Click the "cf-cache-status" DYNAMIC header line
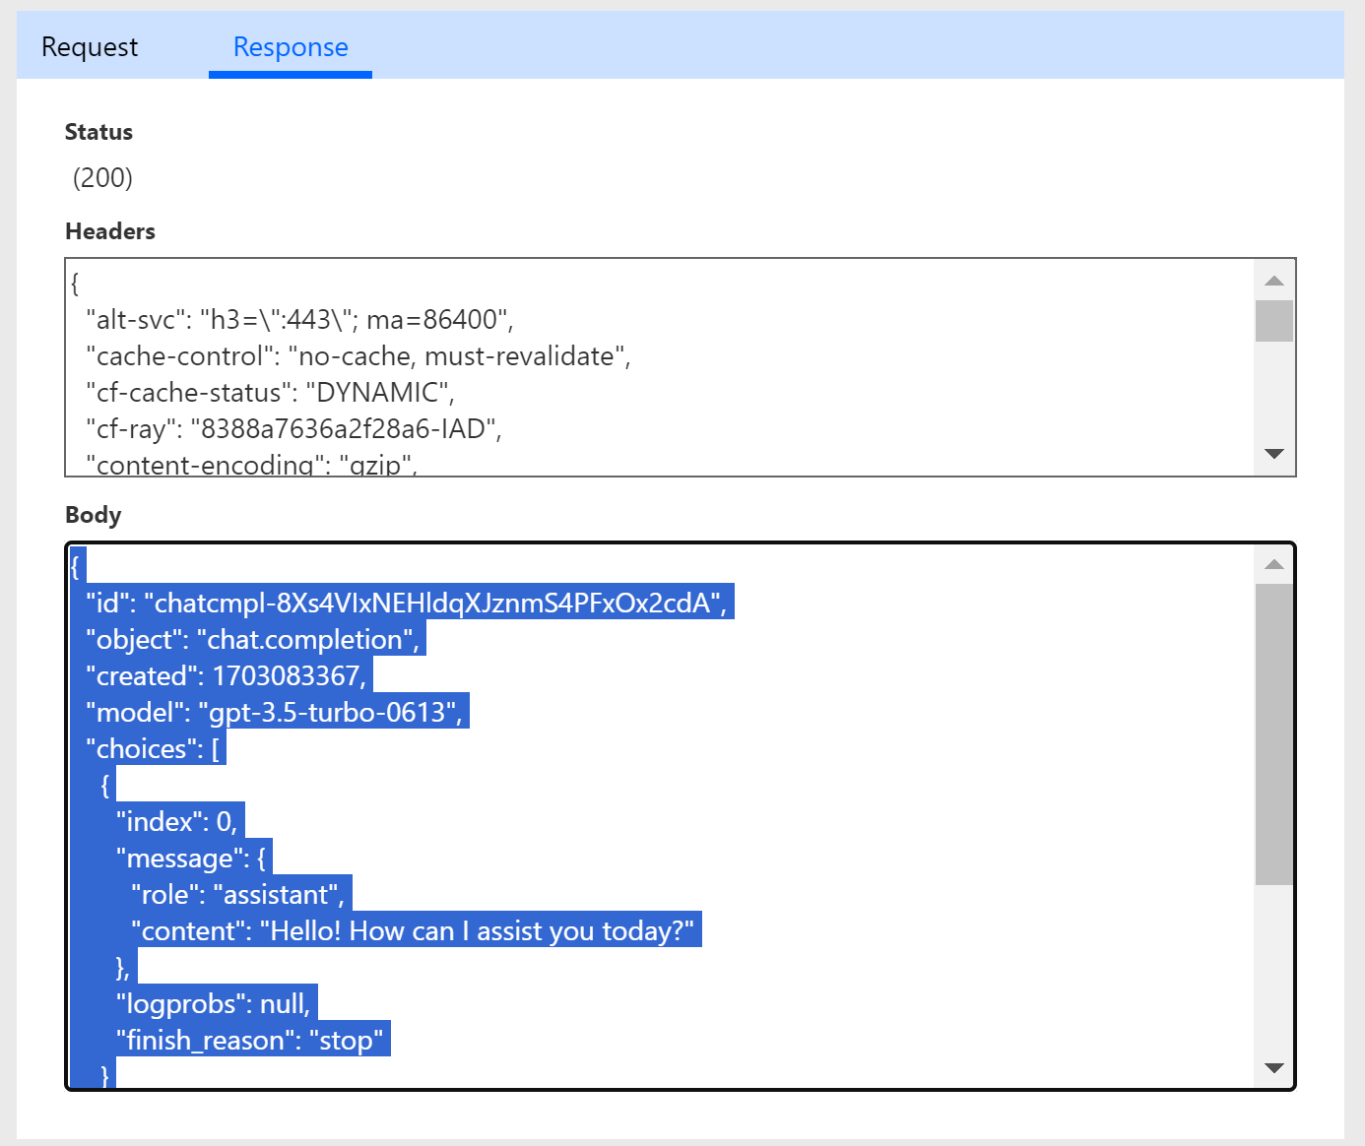Viewport: 1365px width, 1146px height. pos(270,393)
